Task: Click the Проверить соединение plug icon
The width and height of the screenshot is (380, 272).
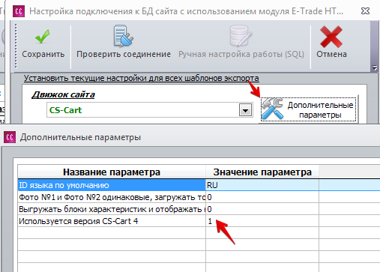Action: pyautogui.click(x=124, y=36)
